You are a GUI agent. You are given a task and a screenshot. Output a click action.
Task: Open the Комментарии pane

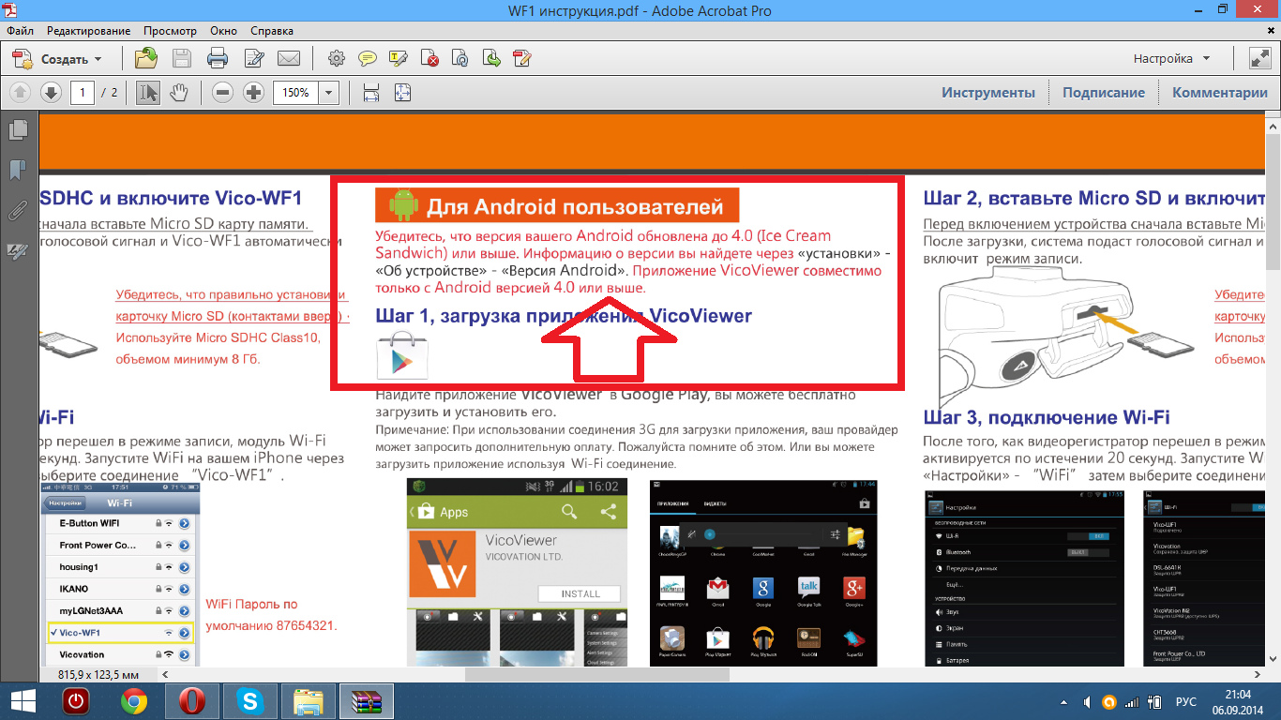click(1219, 93)
